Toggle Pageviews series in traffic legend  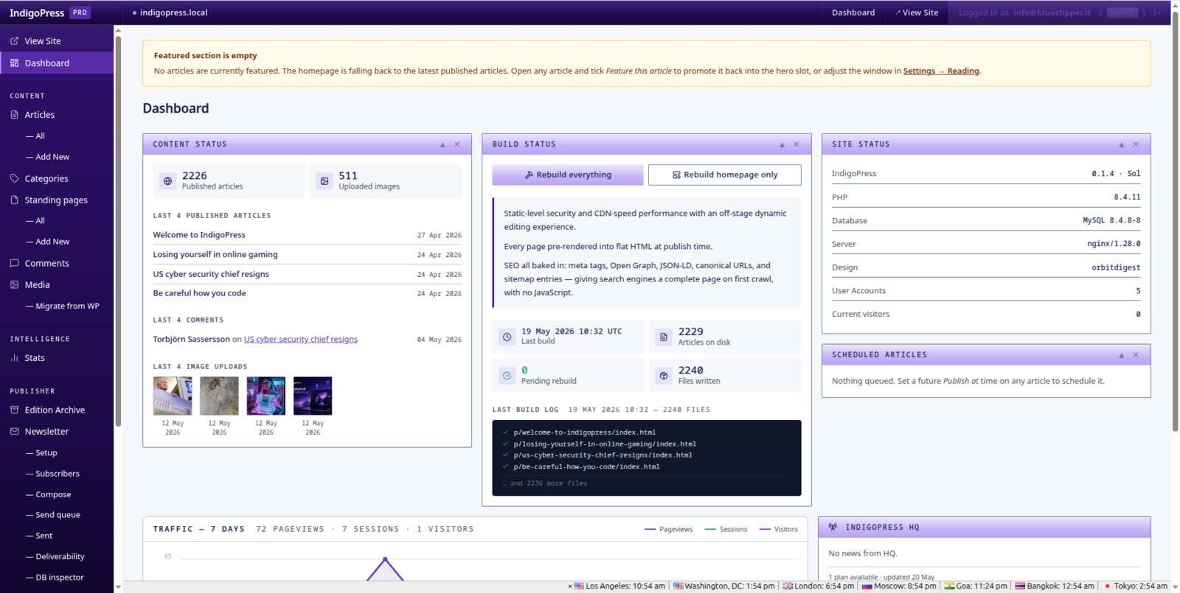pos(669,530)
